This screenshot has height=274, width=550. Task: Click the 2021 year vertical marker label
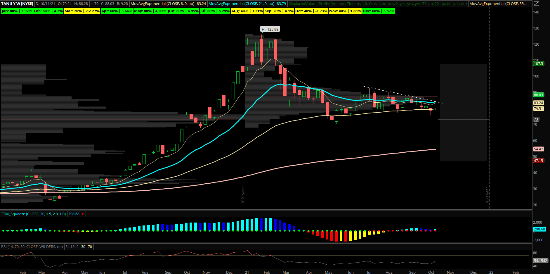(487, 195)
